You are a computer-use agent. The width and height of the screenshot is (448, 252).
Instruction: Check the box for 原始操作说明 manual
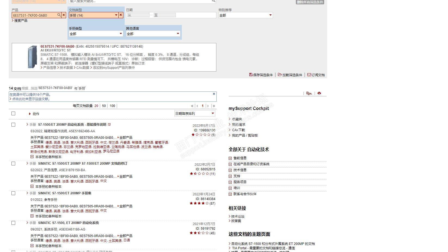point(13,125)
